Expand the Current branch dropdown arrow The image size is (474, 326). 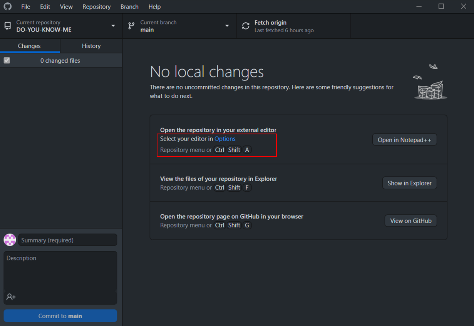(227, 26)
